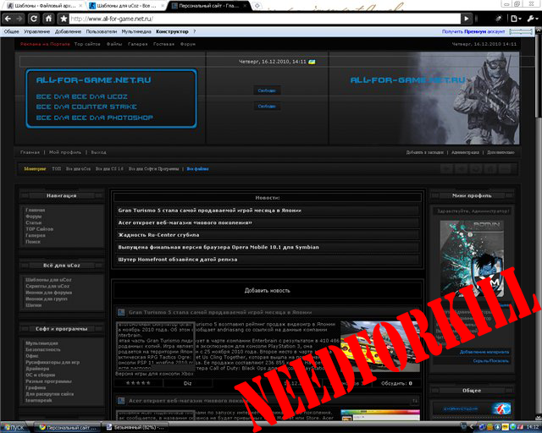The image size is (542, 433).
Task: Click the news icon beside Gran Turismo article title
Action: point(121,313)
